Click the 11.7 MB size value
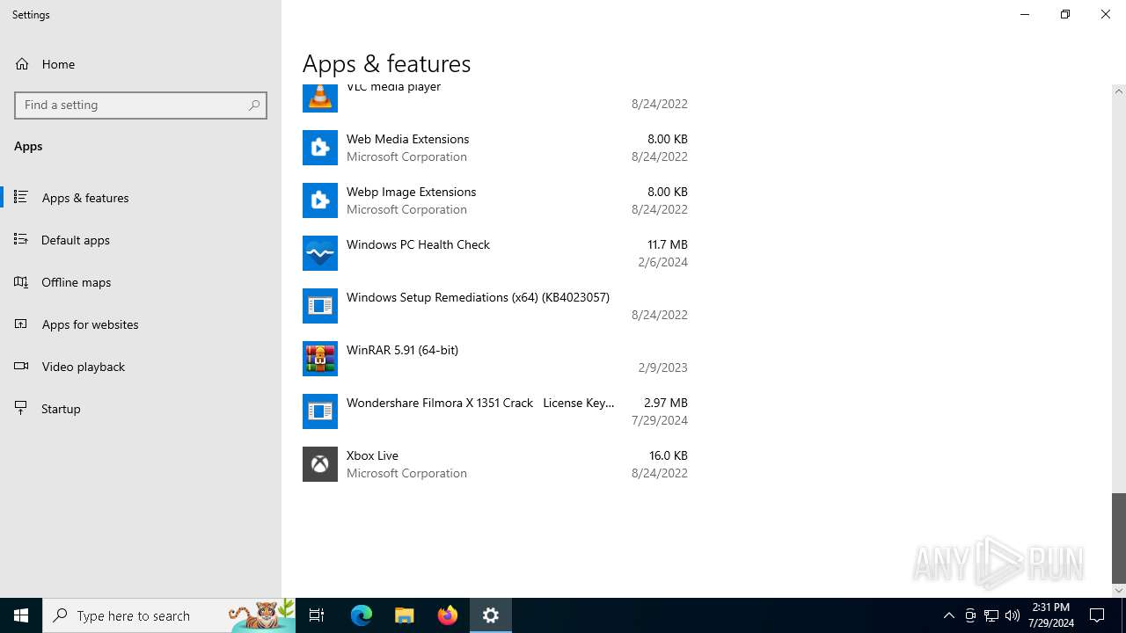 668,244
